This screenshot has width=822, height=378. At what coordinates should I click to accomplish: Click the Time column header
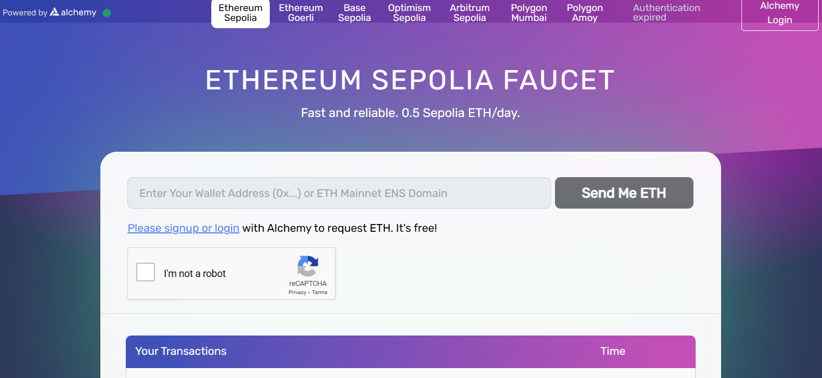coord(613,351)
